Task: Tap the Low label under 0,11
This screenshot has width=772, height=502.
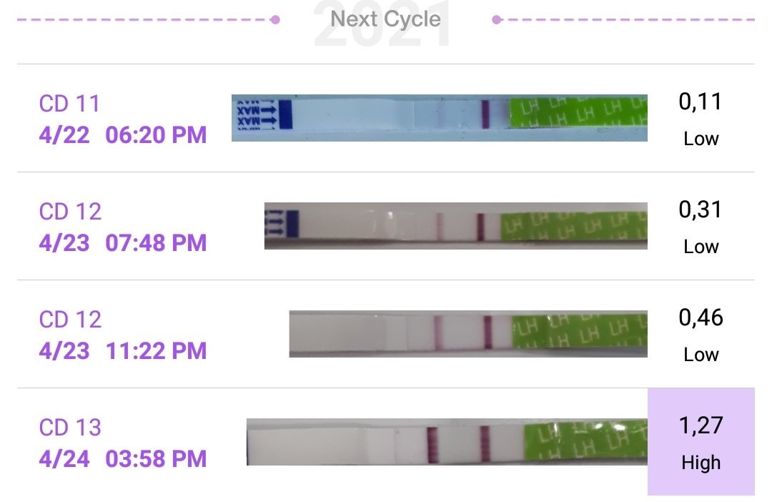Action: (x=701, y=139)
